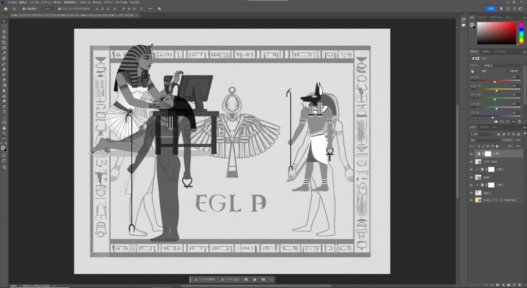This screenshot has width=527, height=288.
Task: Open the layer blend mode dropdown
Action: pos(484,140)
